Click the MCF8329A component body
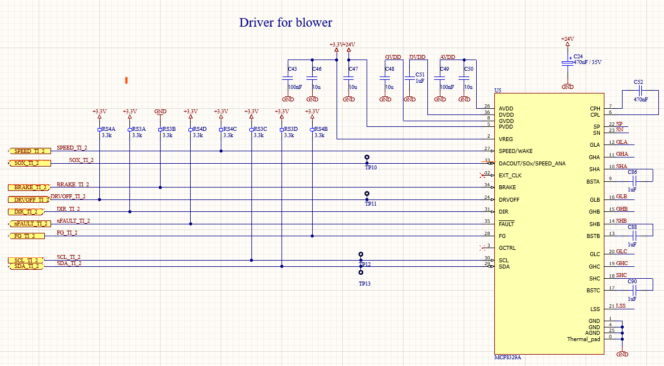Image resolution: width=664 pixels, height=366 pixels. coord(549,224)
